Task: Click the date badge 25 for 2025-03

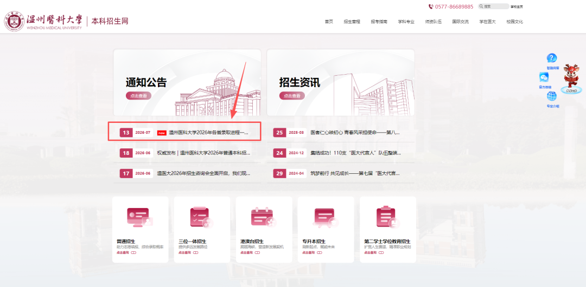Action: tap(279, 133)
